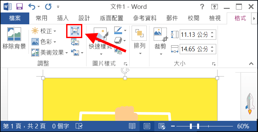Click the rocket icon at right edge
Viewport: 258px width, 132px height.
pos(249,104)
